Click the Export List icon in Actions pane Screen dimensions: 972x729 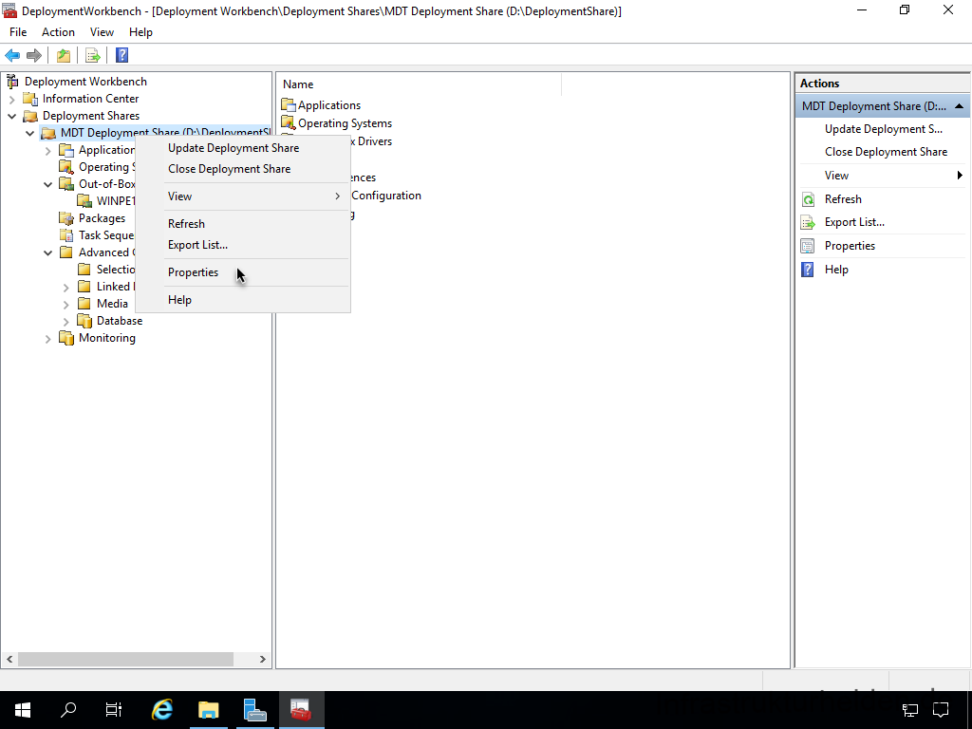point(808,222)
